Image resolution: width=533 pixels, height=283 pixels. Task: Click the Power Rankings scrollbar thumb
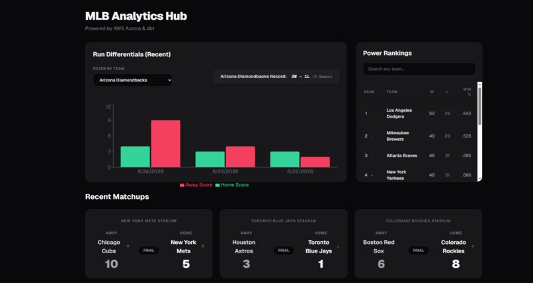tap(479, 106)
